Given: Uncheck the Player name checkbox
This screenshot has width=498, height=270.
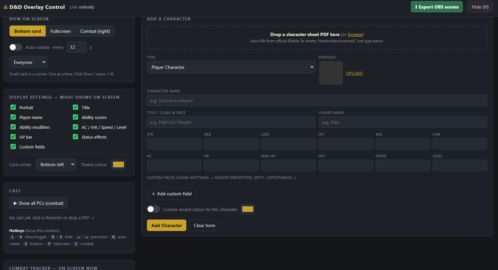Looking at the screenshot, I should coord(13,117).
